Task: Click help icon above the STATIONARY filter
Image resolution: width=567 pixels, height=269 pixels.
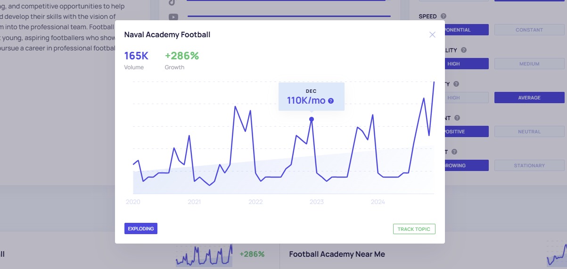Action: coord(454,152)
